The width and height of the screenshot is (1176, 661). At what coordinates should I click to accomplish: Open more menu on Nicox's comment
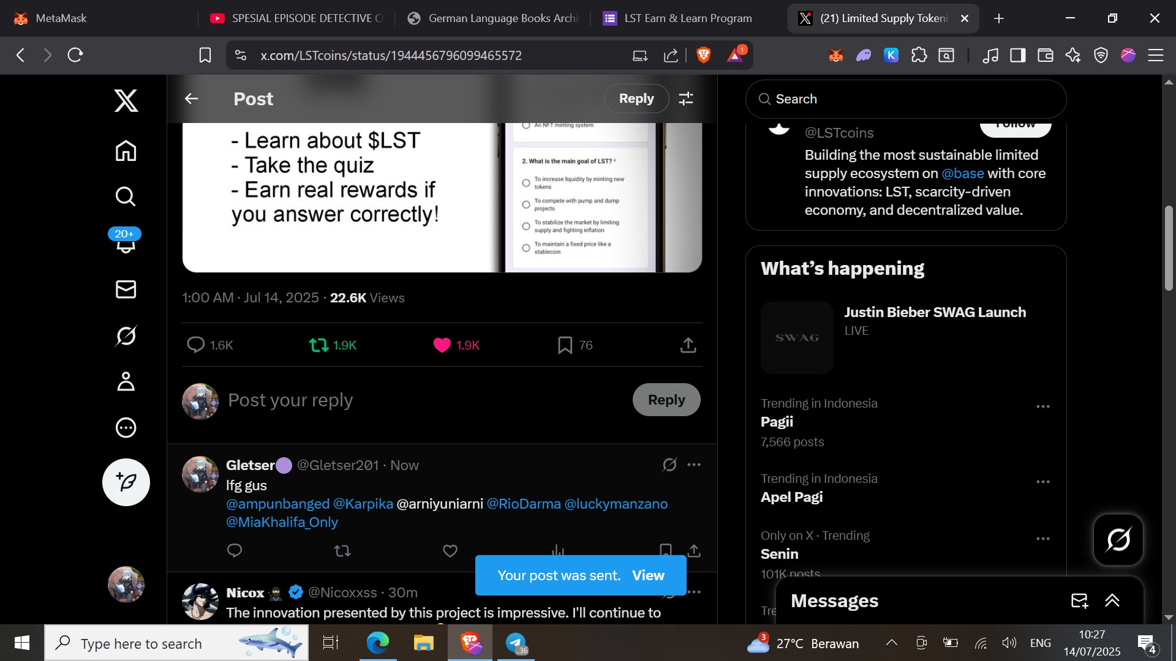(x=694, y=592)
